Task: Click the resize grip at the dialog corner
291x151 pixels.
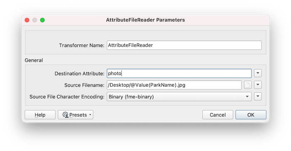Action: (x=267, y=120)
